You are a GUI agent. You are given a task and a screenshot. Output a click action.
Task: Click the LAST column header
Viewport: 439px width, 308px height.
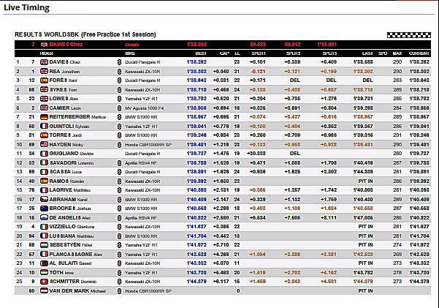tap(367, 53)
